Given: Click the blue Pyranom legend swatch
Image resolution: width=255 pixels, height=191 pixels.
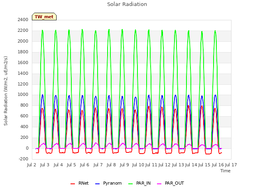Looking at the screenshot, I should 97,184.
